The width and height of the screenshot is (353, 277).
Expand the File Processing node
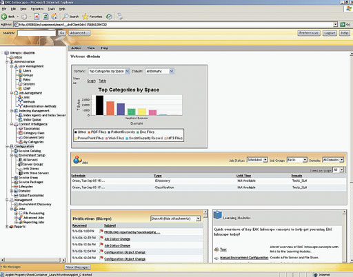click(x=16, y=214)
